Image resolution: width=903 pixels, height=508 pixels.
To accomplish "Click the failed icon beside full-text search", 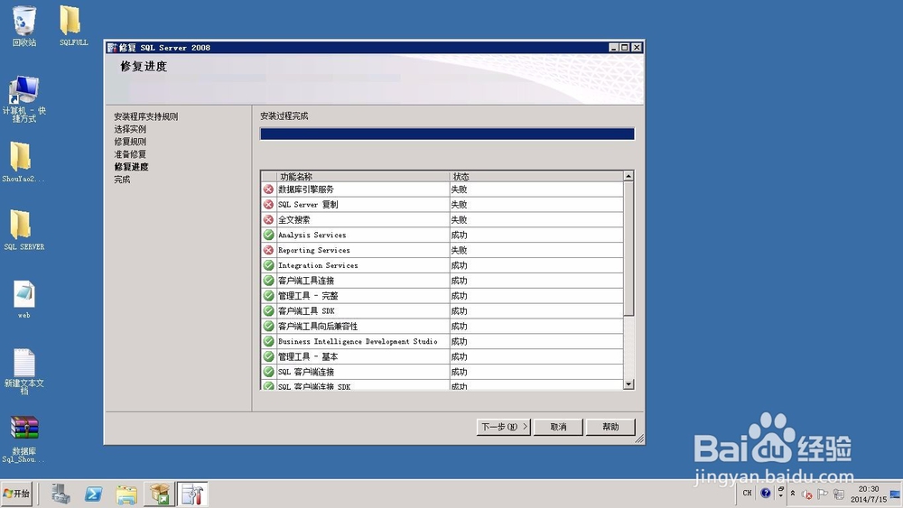I will pyautogui.click(x=268, y=219).
